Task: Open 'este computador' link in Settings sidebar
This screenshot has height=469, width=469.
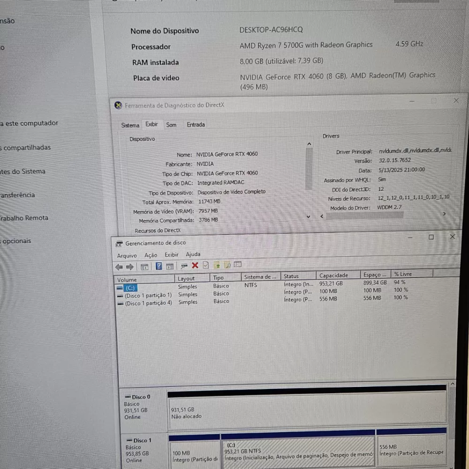Action: (29, 123)
